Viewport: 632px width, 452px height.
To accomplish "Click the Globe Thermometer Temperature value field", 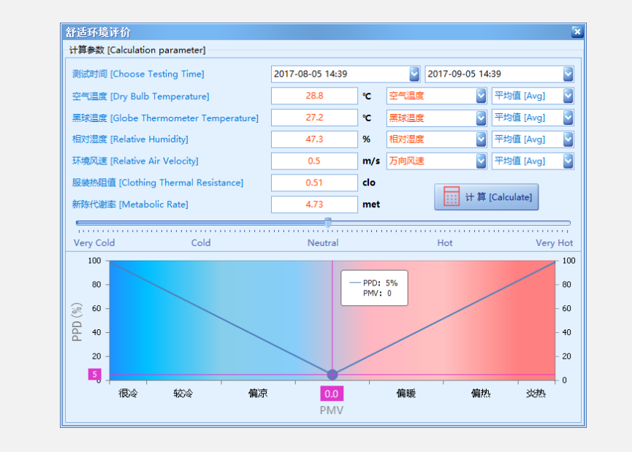I will click(314, 118).
